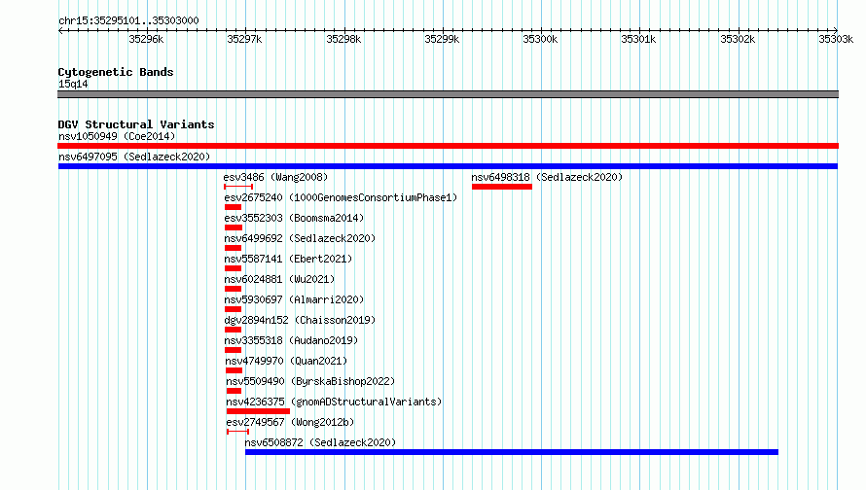Click the red bar under nsv5587141
866x490 pixels.
click(234, 268)
